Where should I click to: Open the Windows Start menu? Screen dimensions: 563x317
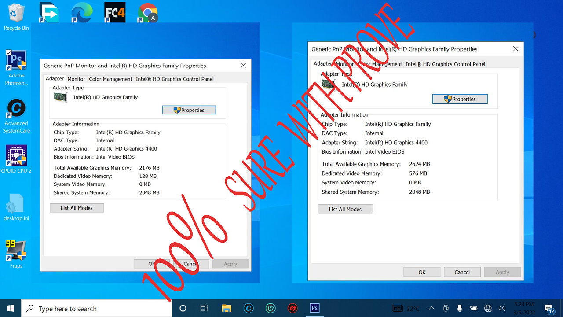[x=11, y=308]
